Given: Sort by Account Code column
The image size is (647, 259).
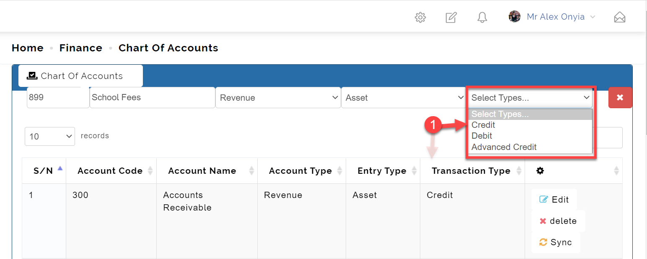Looking at the screenshot, I should (111, 171).
